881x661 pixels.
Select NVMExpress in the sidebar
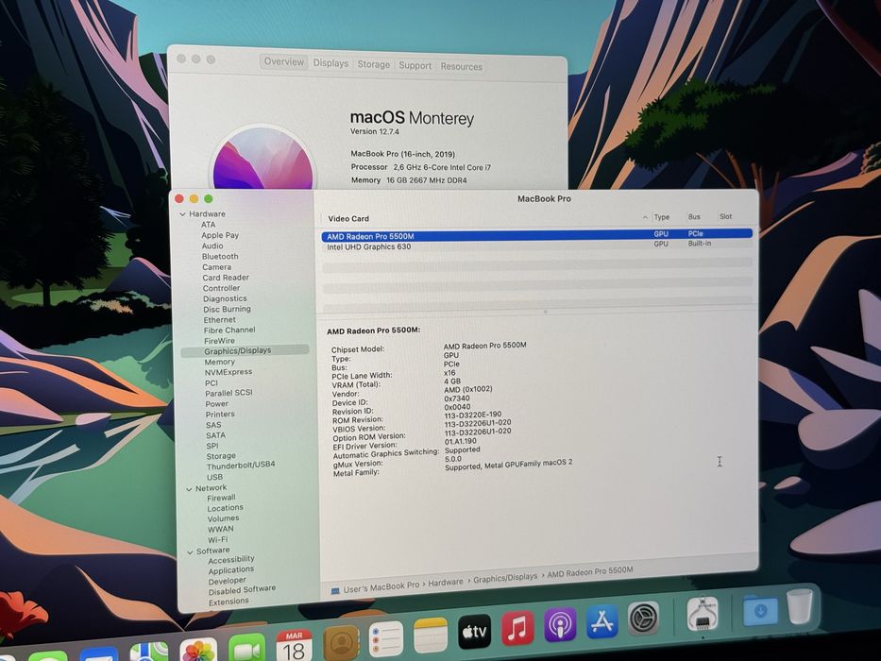(x=229, y=372)
